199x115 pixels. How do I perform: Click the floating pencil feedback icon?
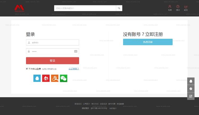(191, 89)
